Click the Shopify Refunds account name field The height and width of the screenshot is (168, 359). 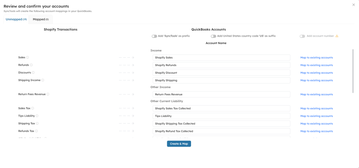pos(221,65)
